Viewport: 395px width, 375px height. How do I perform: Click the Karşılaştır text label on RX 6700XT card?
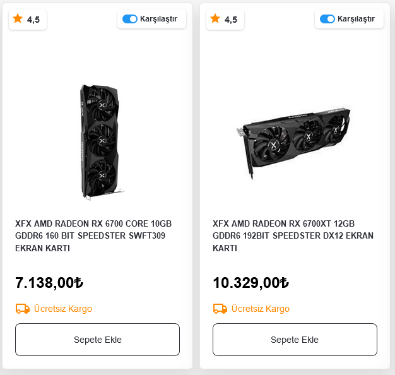click(357, 19)
